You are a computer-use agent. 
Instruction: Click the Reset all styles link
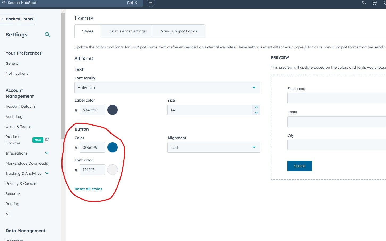click(88, 189)
